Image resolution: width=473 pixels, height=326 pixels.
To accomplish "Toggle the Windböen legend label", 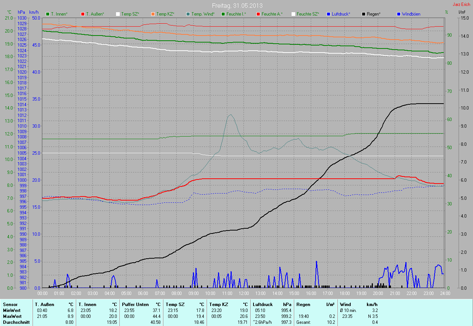I will (411, 14).
